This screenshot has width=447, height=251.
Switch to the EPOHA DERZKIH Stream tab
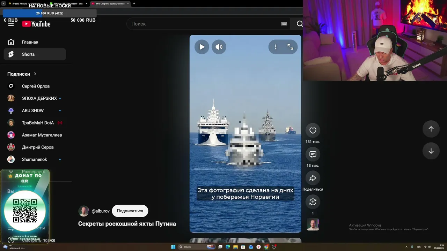coord(68,3)
